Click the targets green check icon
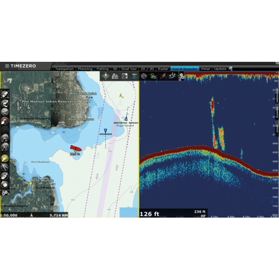 (x=153, y=76)
